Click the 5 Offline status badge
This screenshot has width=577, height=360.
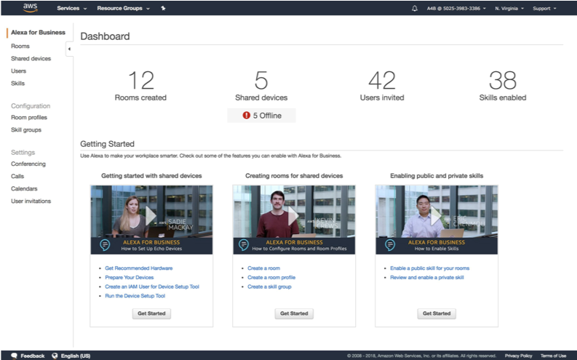[261, 116]
